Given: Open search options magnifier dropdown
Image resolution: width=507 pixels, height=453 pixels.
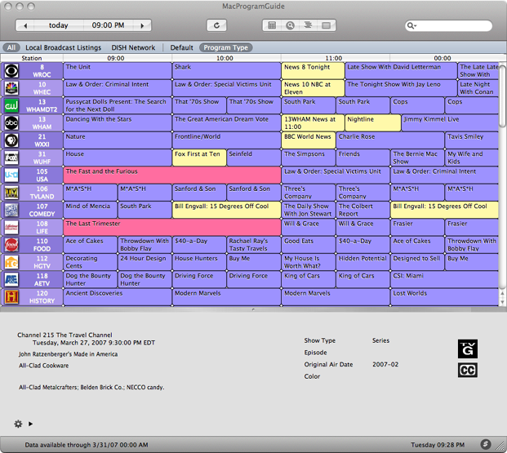Looking at the screenshot, I should coord(411,25).
